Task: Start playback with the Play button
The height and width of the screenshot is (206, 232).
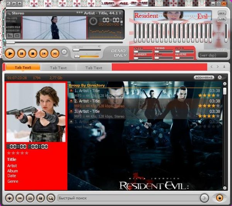Action: [10, 53]
